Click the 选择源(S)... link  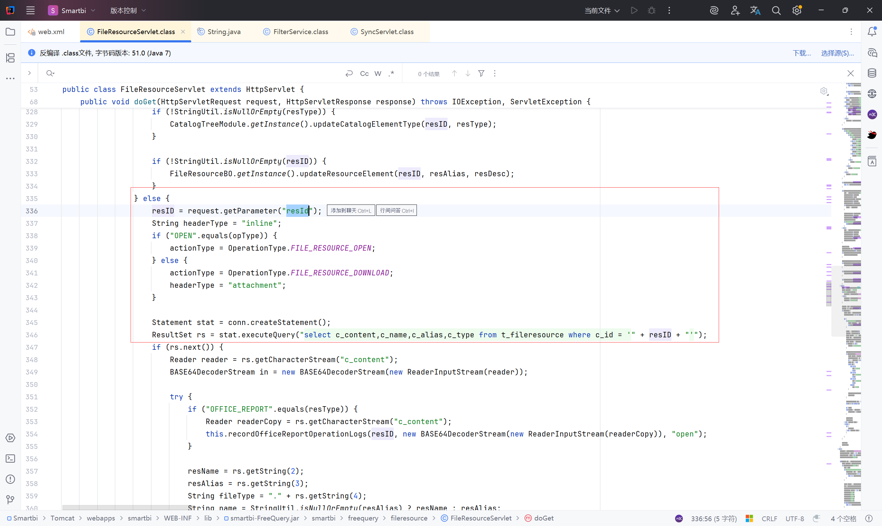coord(837,53)
